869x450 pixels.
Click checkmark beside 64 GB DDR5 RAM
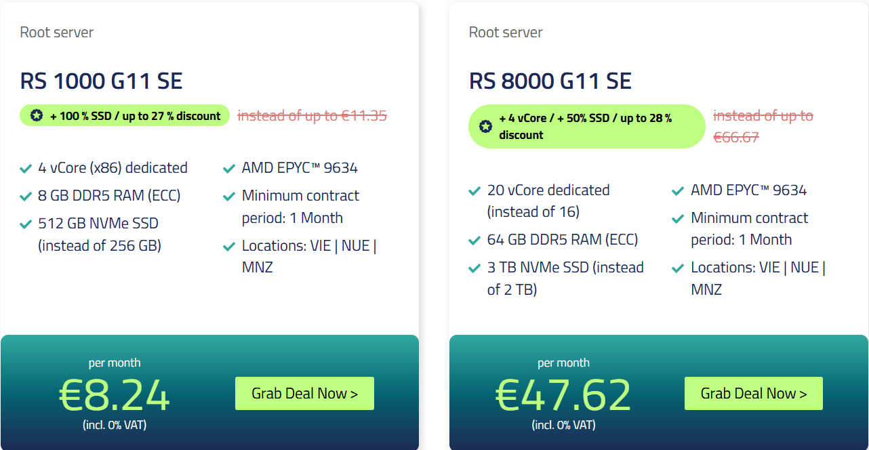[474, 240]
